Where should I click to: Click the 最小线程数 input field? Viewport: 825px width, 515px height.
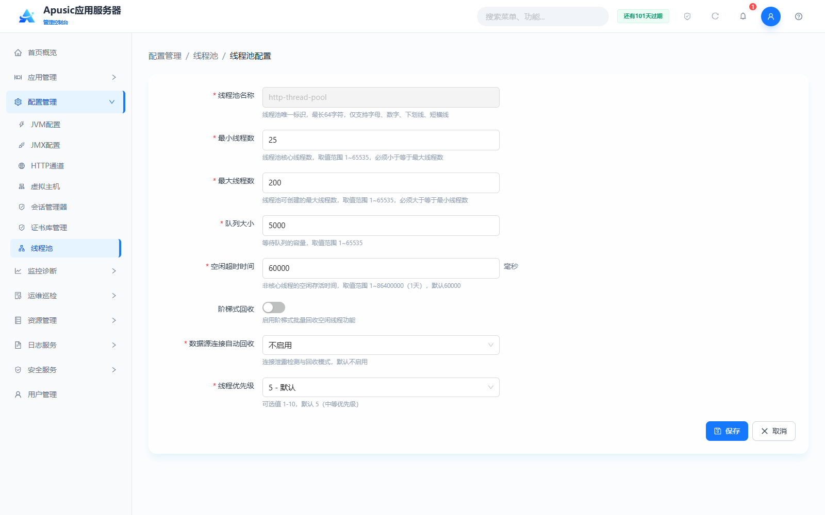[x=381, y=140]
